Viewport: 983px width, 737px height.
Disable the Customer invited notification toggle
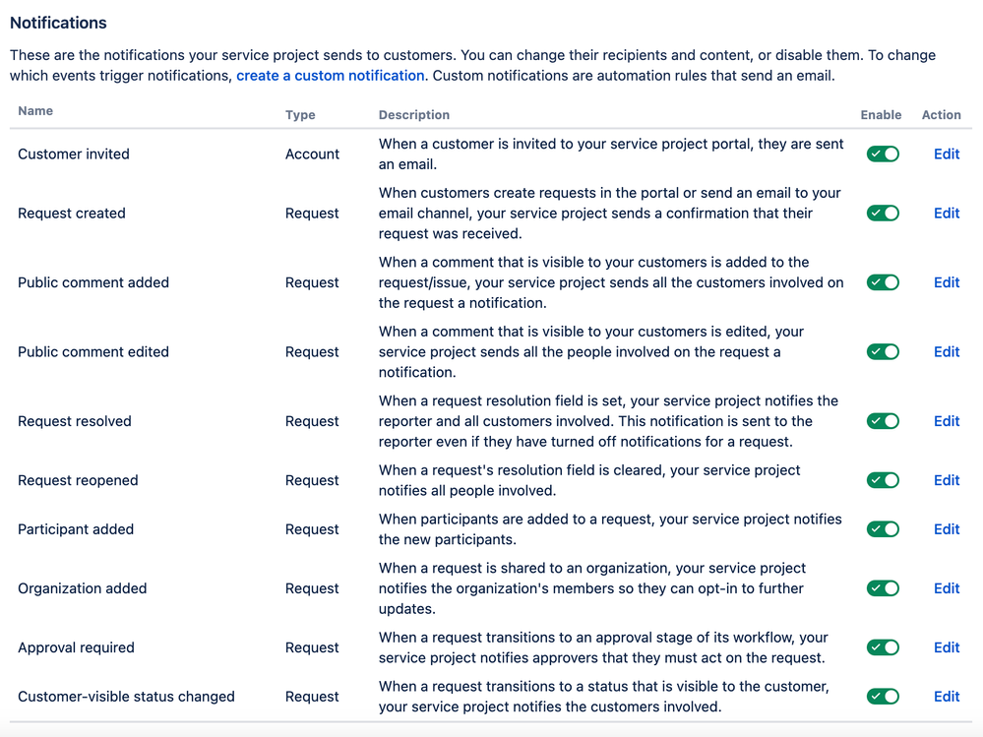pyautogui.click(x=882, y=154)
